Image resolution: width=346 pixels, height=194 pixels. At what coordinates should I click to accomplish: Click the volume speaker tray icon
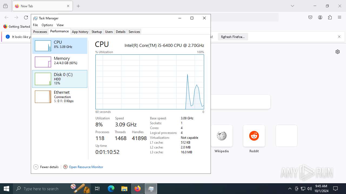[x=310, y=189]
